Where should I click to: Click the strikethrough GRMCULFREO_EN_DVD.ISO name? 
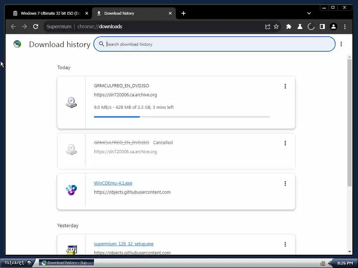coord(121,142)
